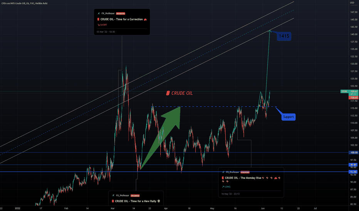Click the 140.00 value on the price axis

pyautogui.click(x=354, y=34)
